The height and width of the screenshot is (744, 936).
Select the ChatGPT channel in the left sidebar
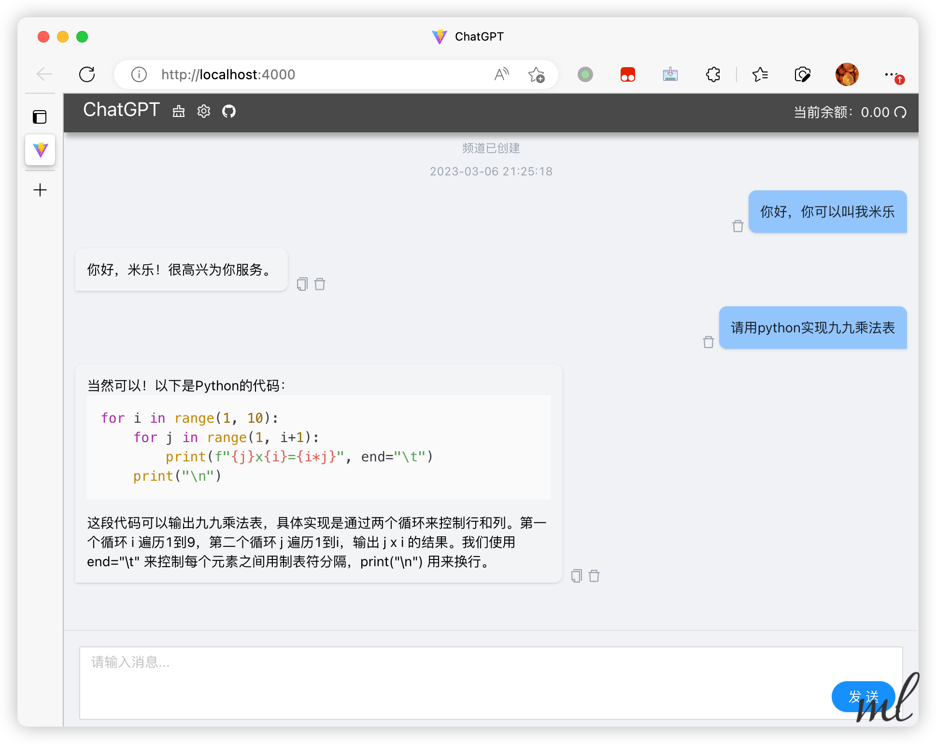point(40,150)
